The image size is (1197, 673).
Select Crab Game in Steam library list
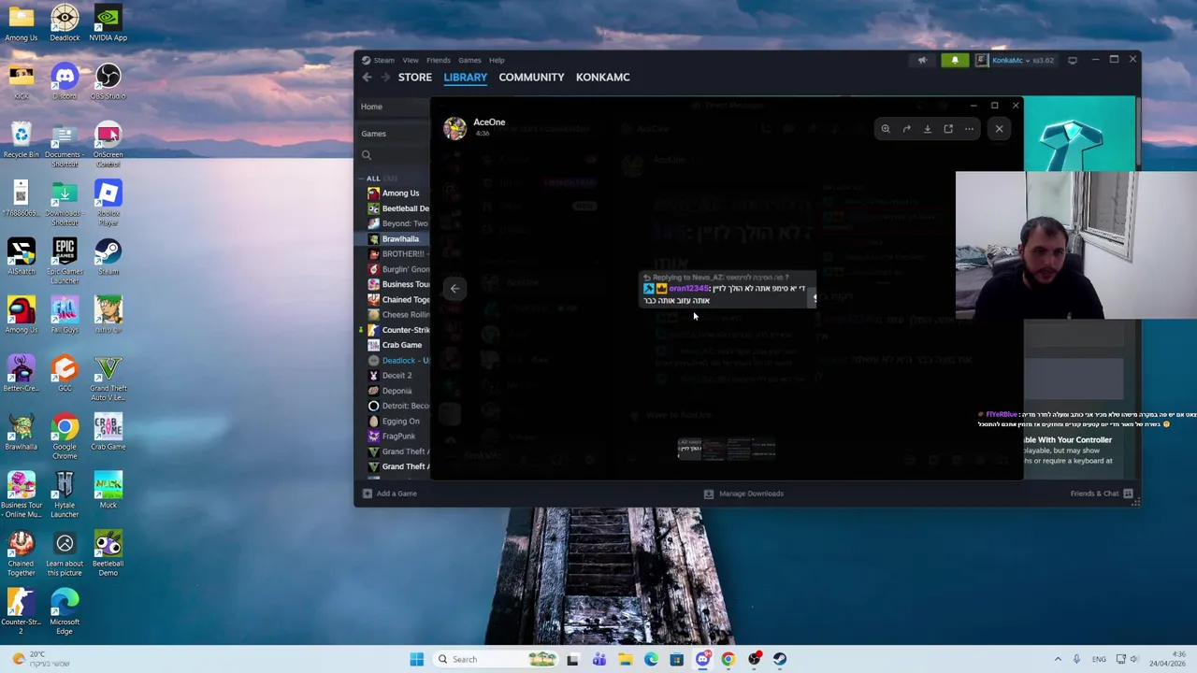tap(401, 345)
